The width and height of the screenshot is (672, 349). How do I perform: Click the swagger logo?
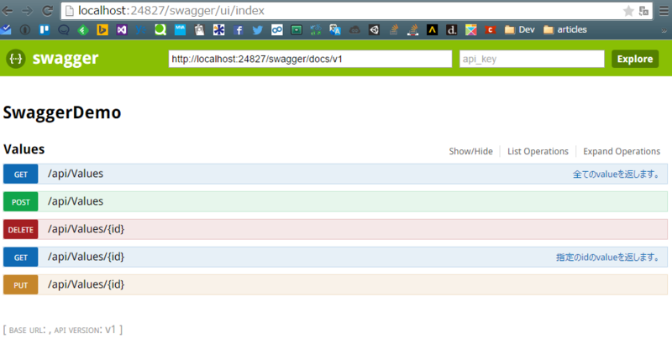coord(52,58)
